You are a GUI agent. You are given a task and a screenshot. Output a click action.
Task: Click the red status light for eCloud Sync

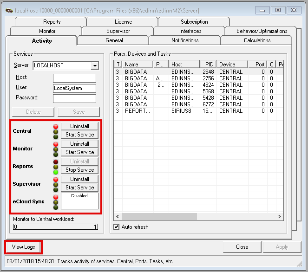[x=56, y=197]
